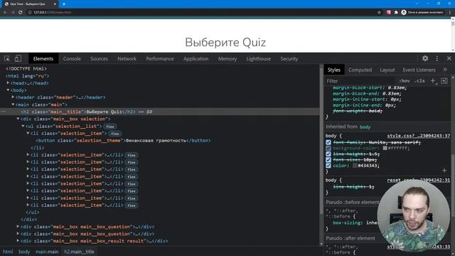Click the body breadcrumb item
The image size is (455, 256).
click(24, 252)
